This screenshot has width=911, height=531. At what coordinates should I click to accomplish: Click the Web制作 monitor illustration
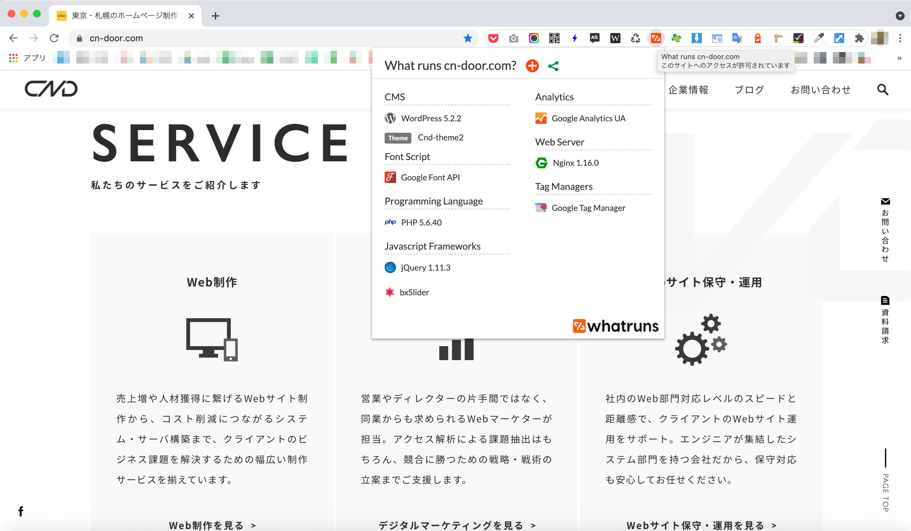(212, 339)
